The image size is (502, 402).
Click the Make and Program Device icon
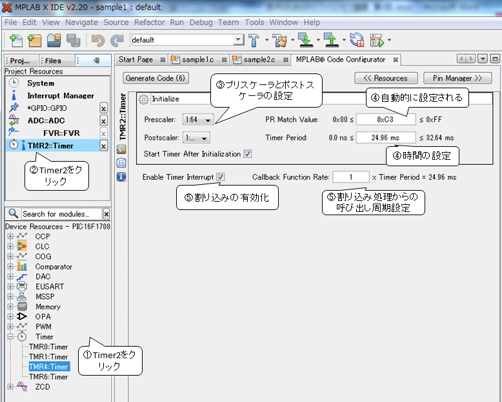(x=305, y=40)
